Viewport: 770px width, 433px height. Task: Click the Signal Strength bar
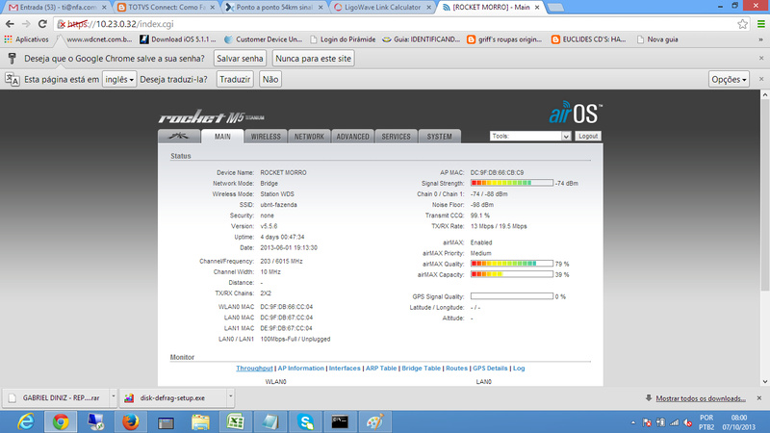512,183
